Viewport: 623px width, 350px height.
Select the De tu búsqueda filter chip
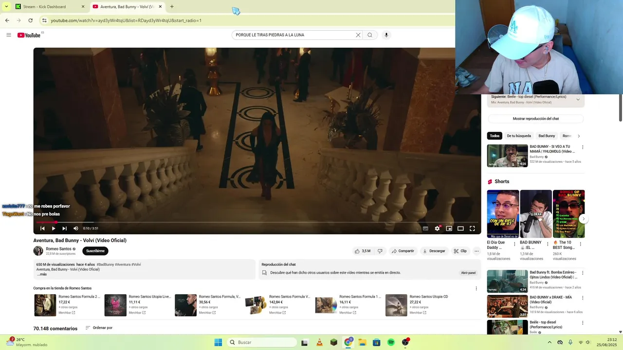[519, 136]
